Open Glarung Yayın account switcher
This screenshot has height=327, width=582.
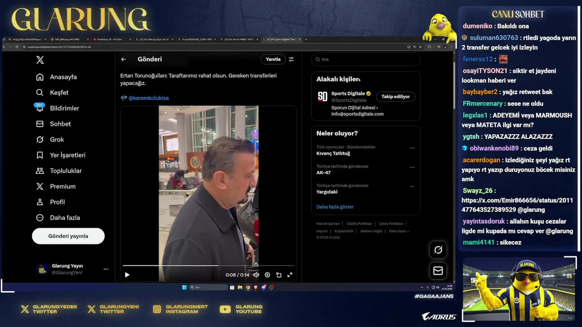[x=73, y=269]
